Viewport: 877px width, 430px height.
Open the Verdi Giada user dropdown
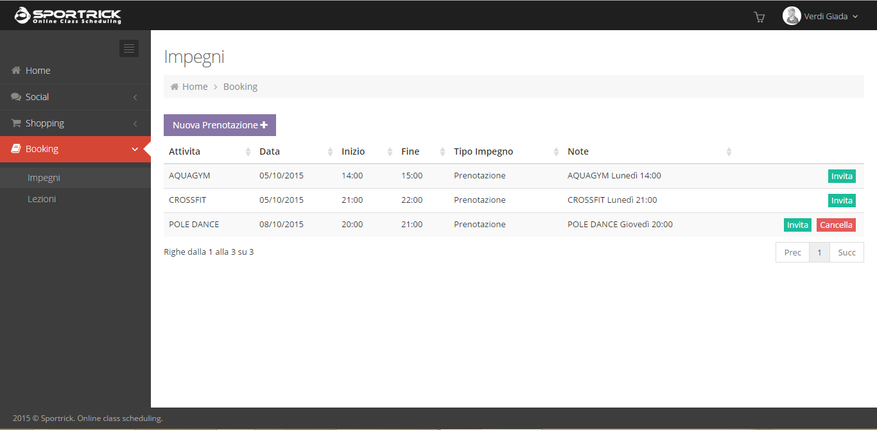(x=821, y=17)
